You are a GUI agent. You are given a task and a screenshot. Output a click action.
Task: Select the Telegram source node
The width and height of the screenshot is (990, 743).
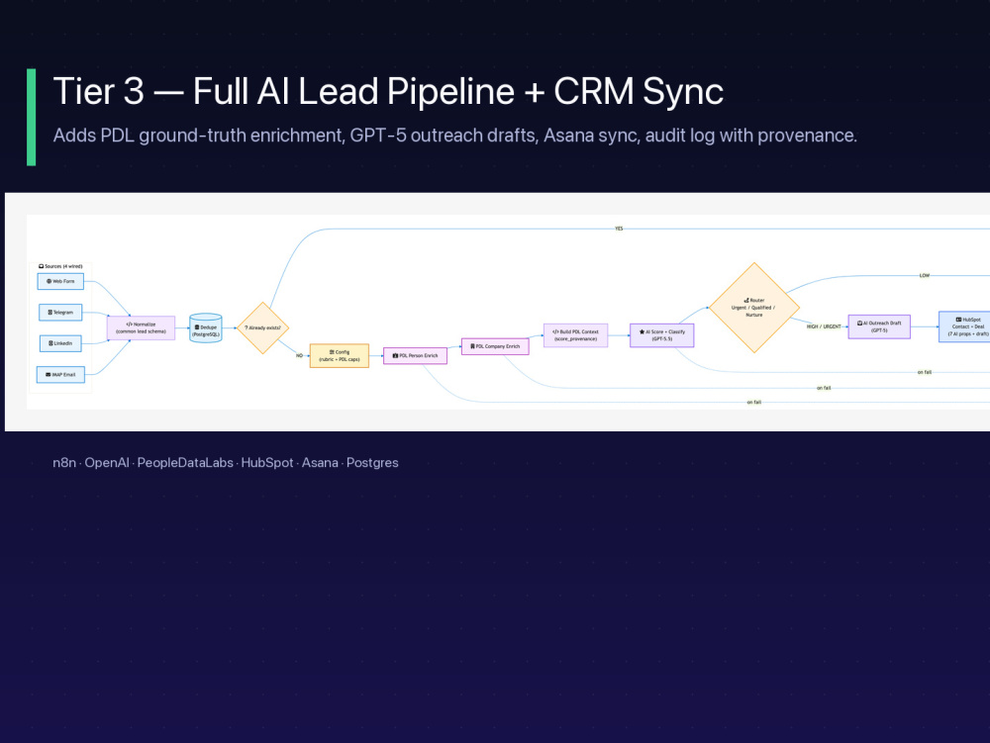[x=60, y=313]
